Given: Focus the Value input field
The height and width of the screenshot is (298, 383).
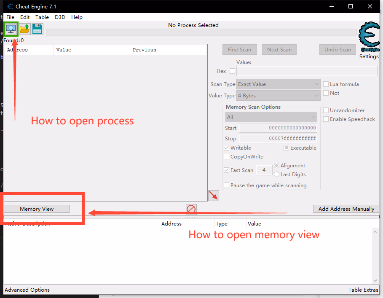Looking at the screenshot, I should click(x=307, y=71).
